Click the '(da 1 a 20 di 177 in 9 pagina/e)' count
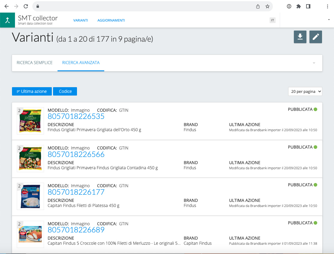Viewport: 334px width, 254px height. pos(105,39)
